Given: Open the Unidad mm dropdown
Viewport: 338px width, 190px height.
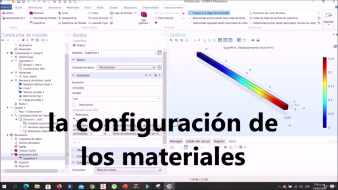Looking at the screenshot, I should click(x=117, y=99).
